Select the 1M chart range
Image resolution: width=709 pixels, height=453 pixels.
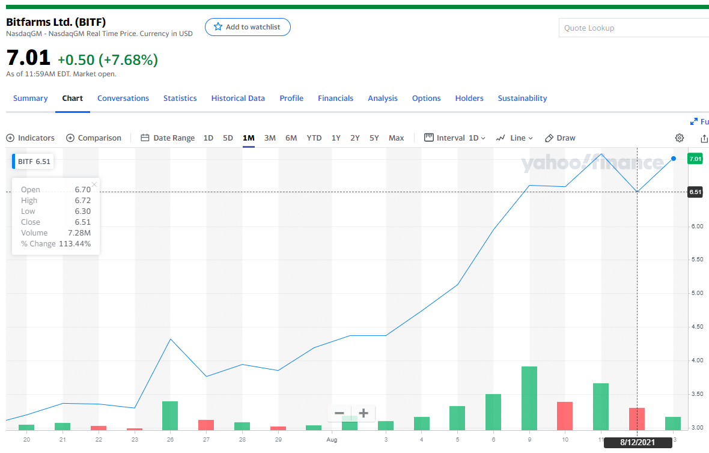click(x=248, y=138)
